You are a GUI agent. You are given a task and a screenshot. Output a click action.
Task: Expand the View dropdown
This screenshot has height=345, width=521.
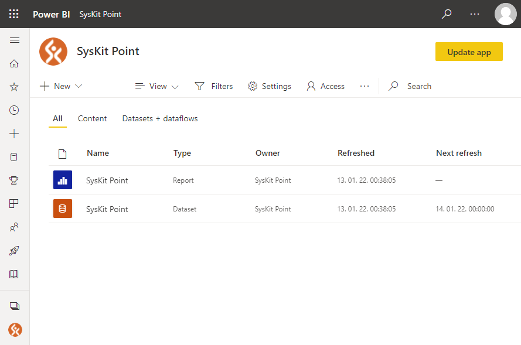(x=157, y=86)
